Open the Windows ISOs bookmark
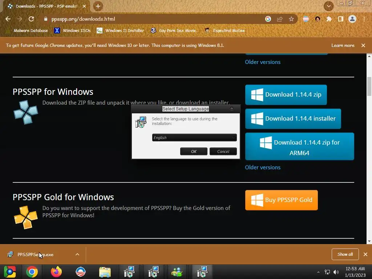The width and height of the screenshot is (372, 279). tap(72, 31)
